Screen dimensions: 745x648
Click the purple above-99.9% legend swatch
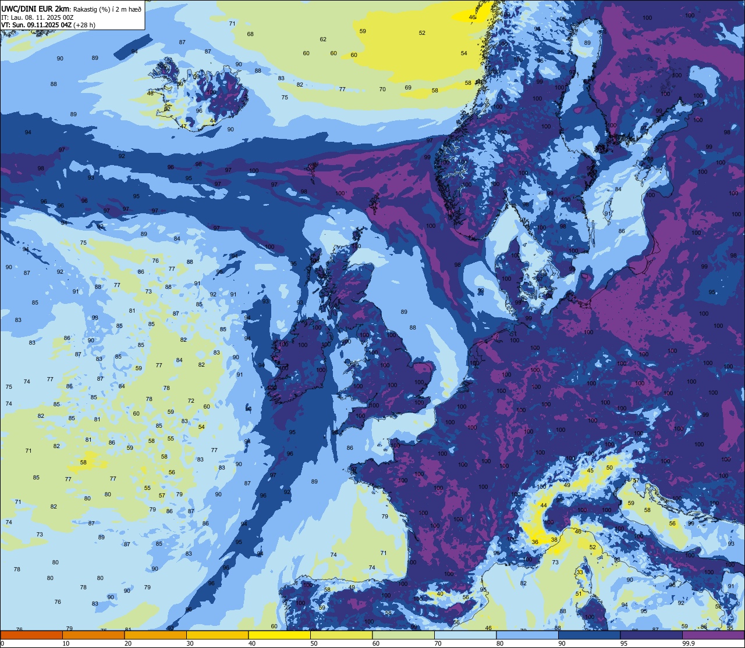pos(713,635)
